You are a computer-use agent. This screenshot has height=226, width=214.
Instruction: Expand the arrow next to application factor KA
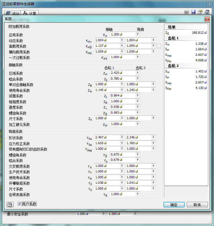(138, 34)
